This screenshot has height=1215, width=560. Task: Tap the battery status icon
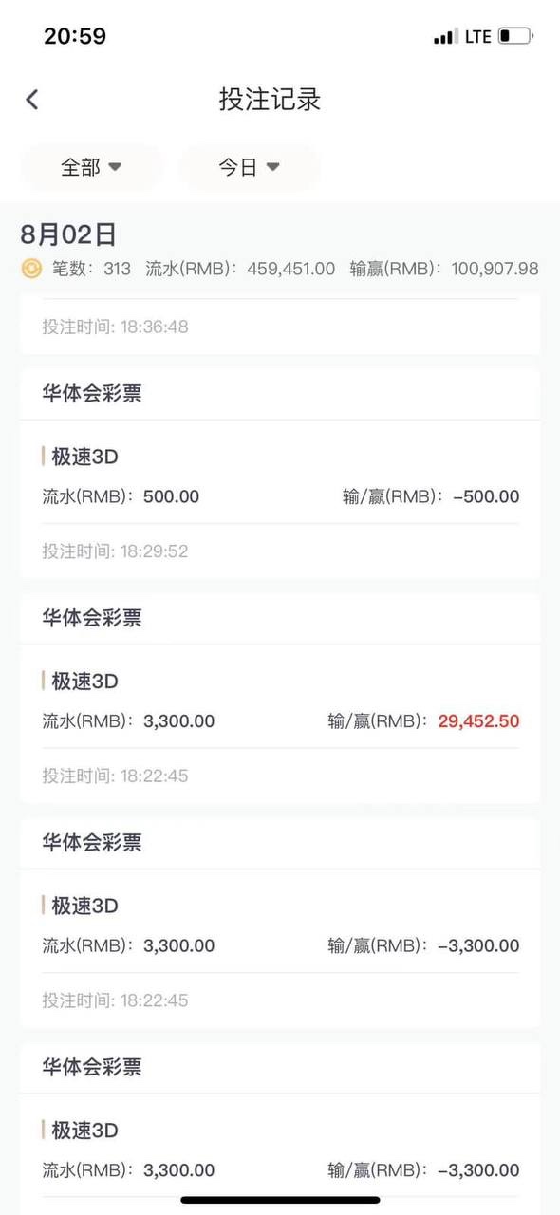516,36
